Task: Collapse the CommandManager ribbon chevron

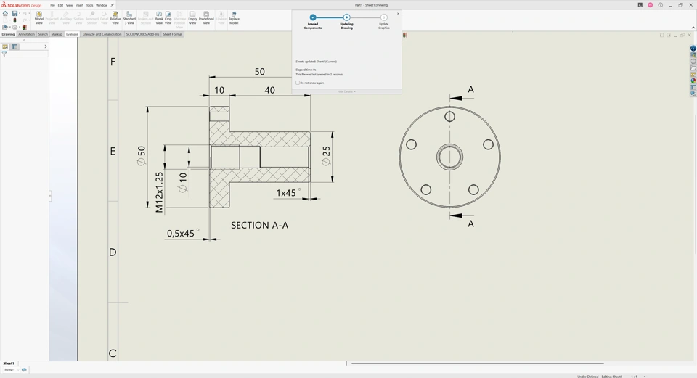Action: tap(693, 28)
